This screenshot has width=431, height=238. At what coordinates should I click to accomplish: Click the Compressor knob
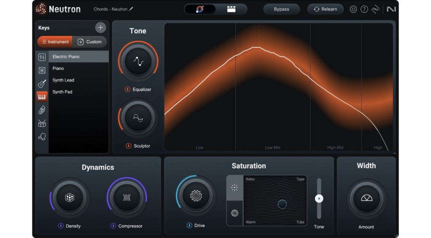(x=127, y=198)
